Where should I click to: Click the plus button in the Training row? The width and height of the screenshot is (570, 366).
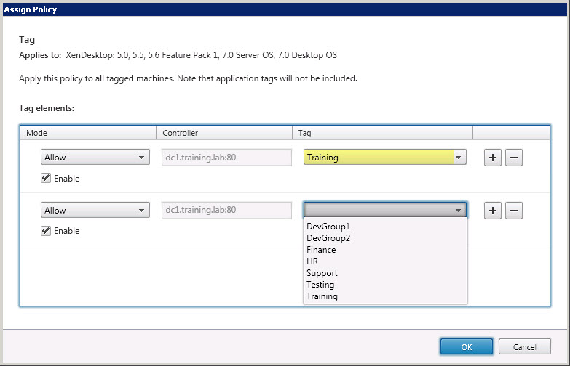pos(493,158)
